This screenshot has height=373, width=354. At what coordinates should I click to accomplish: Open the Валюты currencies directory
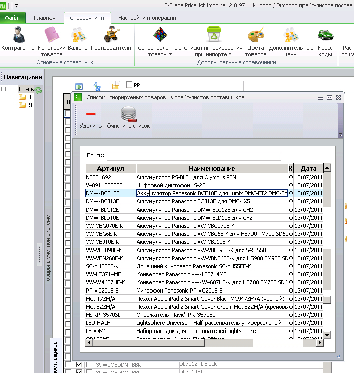[x=78, y=39]
